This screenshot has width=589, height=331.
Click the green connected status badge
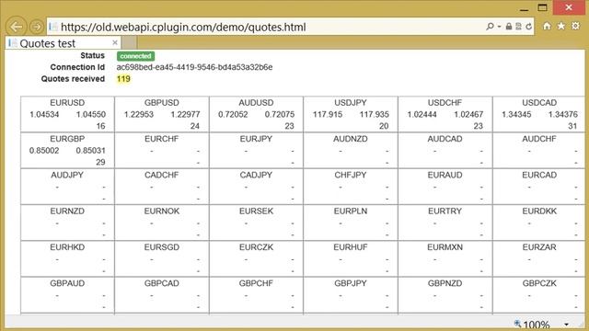(x=135, y=56)
